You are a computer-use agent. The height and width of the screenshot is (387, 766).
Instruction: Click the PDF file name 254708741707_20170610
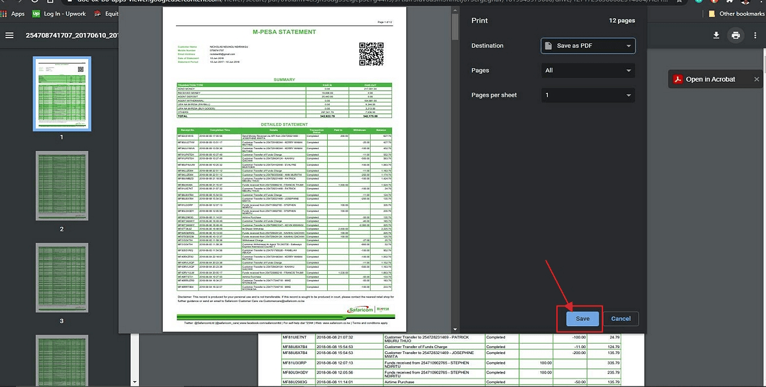72,35
